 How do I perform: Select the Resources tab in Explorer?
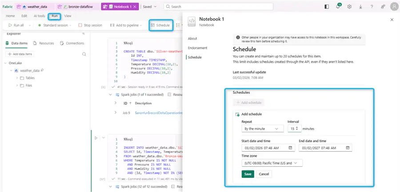[44, 44]
